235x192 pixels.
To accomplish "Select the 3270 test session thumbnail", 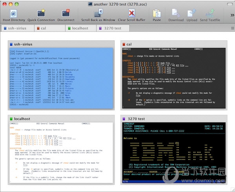I will point(174,150).
